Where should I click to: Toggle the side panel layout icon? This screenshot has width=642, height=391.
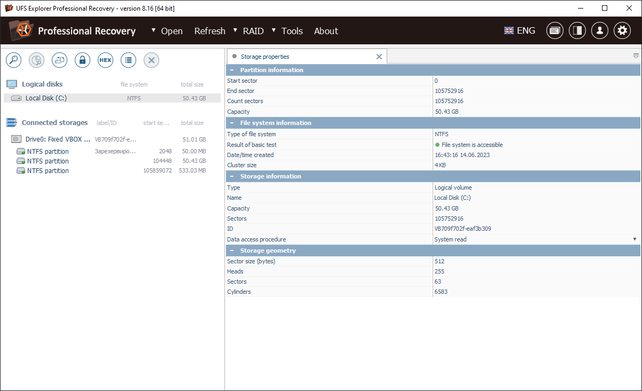point(577,31)
